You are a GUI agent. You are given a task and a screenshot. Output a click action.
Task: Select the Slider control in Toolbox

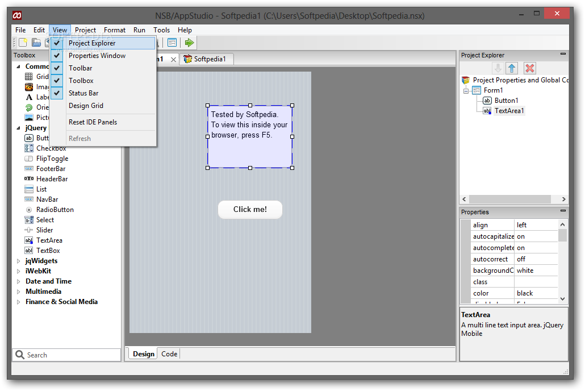point(39,230)
